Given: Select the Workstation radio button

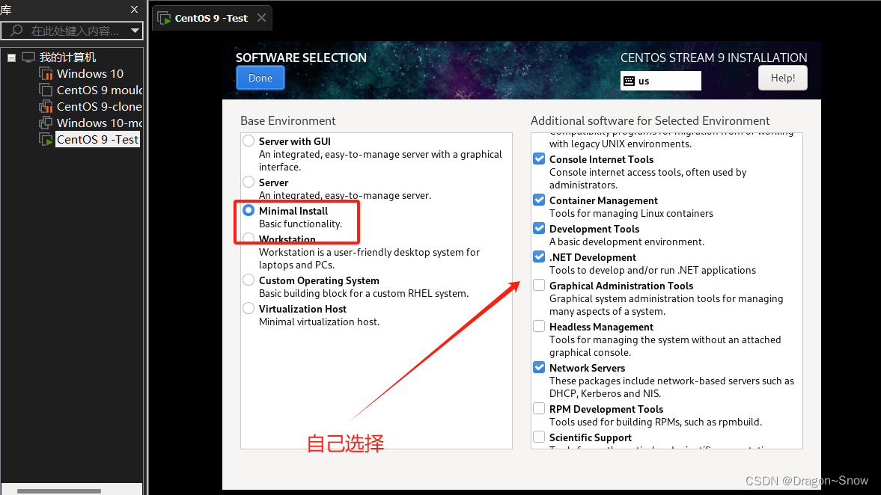Looking at the screenshot, I should click(x=249, y=239).
